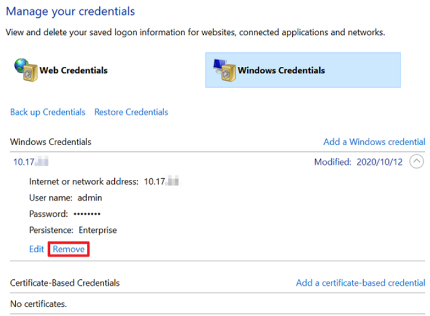Collapse the 10.17 credential with the chevron
Viewport: 430px width, 316px height.
pyautogui.click(x=416, y=162)
